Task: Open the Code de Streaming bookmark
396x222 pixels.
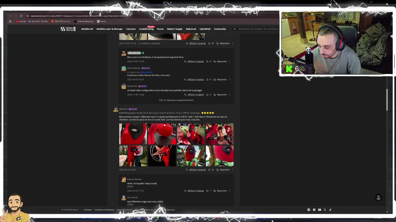Action: point(84,21)
